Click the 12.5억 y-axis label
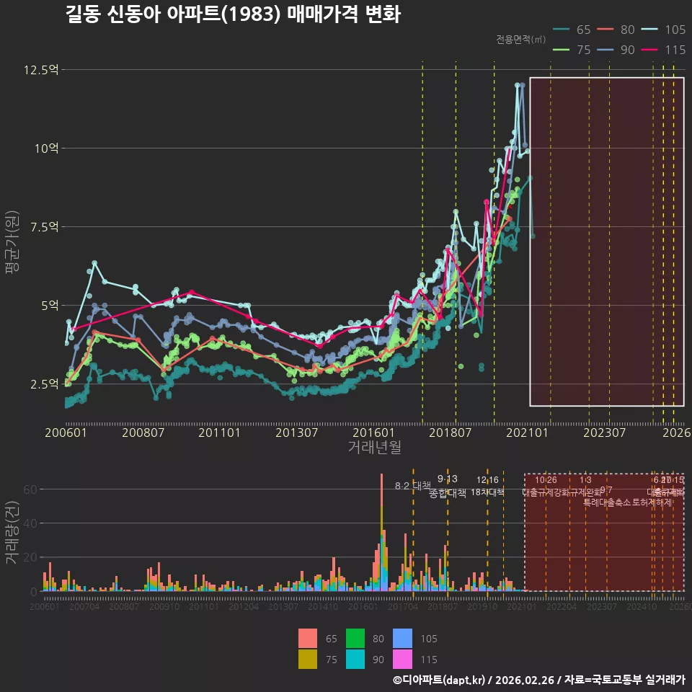This screenshot has height=692, width=692. pos(41,70)
